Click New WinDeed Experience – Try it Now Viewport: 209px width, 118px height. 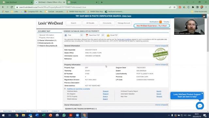(x=152, y=26)
